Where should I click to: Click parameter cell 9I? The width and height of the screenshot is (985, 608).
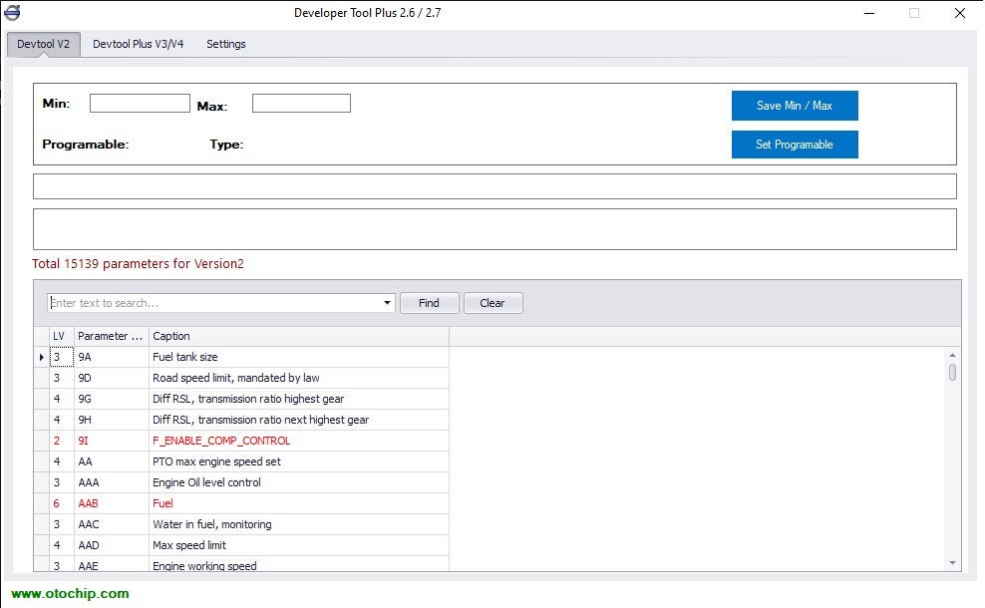coord(112,441)
